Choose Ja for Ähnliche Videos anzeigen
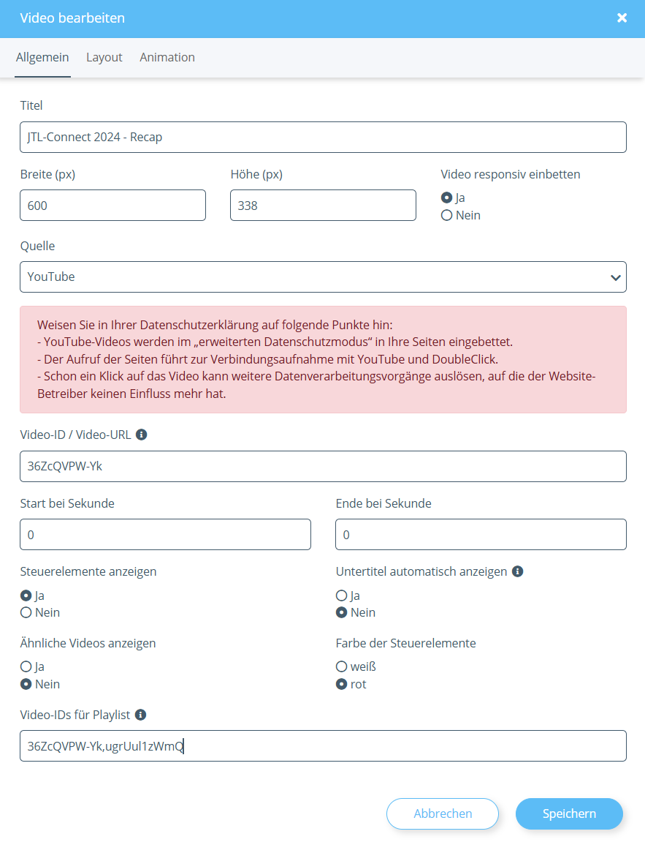 (x=26, y=667)
